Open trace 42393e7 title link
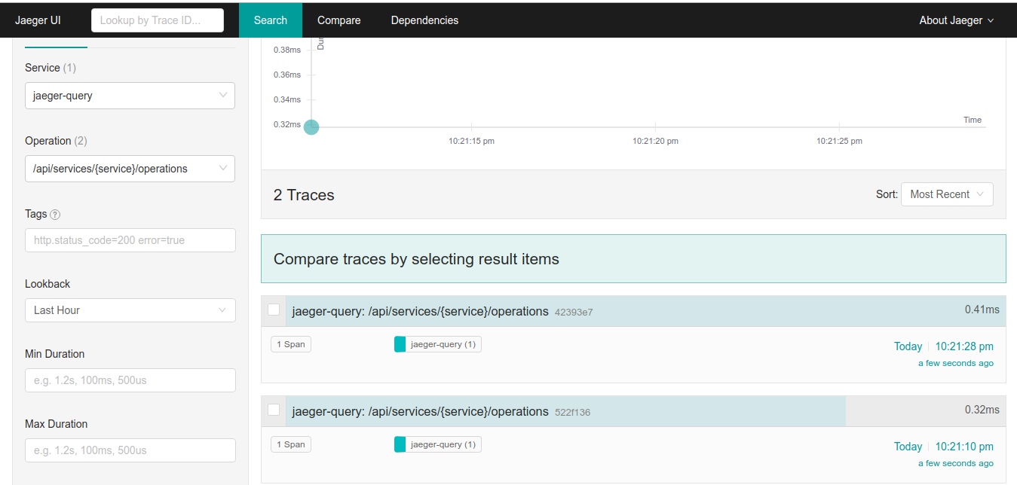Viewport: 1017px width, 485px height. pyautogui.click(x=420, y=311)
